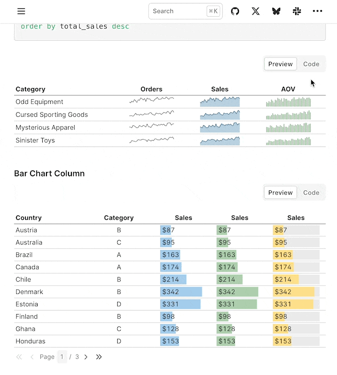
Task: Go to the first page of the table
Action: 19,357
